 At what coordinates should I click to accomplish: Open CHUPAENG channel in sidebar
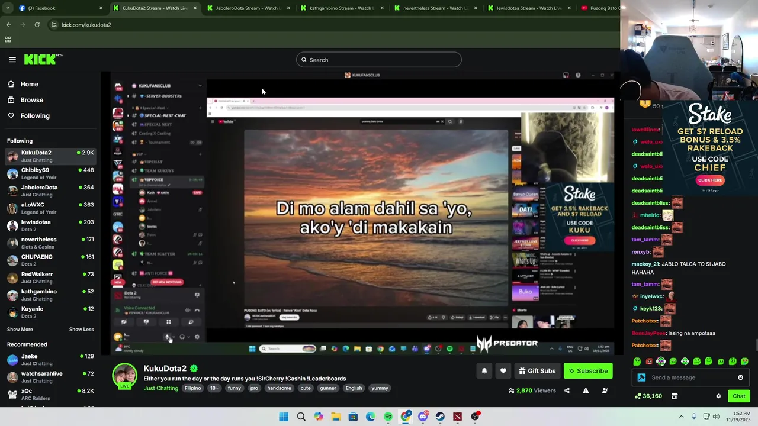tap(50, 260)
